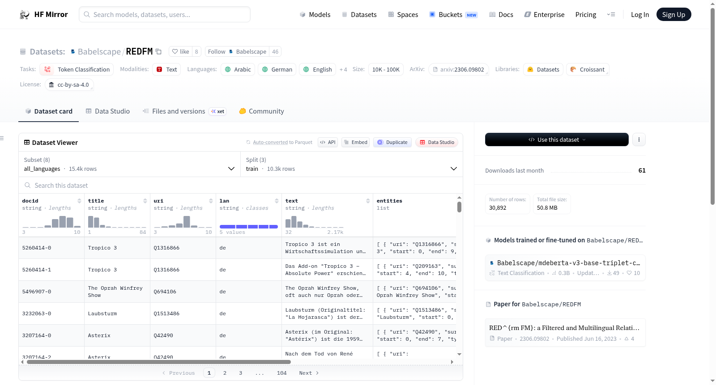Click the Duplicate button
This screenshot has height=385, width=716.
click(392, 142)
